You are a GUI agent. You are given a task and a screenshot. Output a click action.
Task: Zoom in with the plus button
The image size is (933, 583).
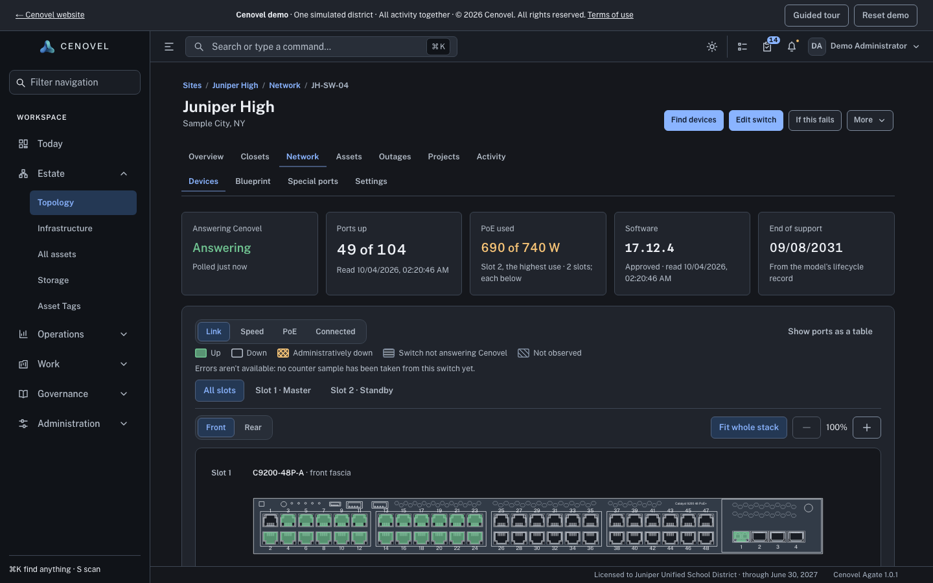[x=867, y=428]
